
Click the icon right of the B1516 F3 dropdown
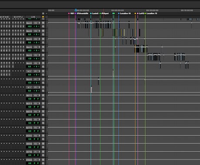click(x=43, y=144)
